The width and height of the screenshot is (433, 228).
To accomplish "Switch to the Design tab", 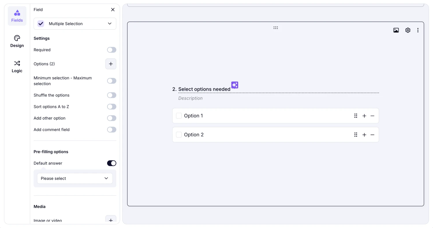I will point(17,41).
